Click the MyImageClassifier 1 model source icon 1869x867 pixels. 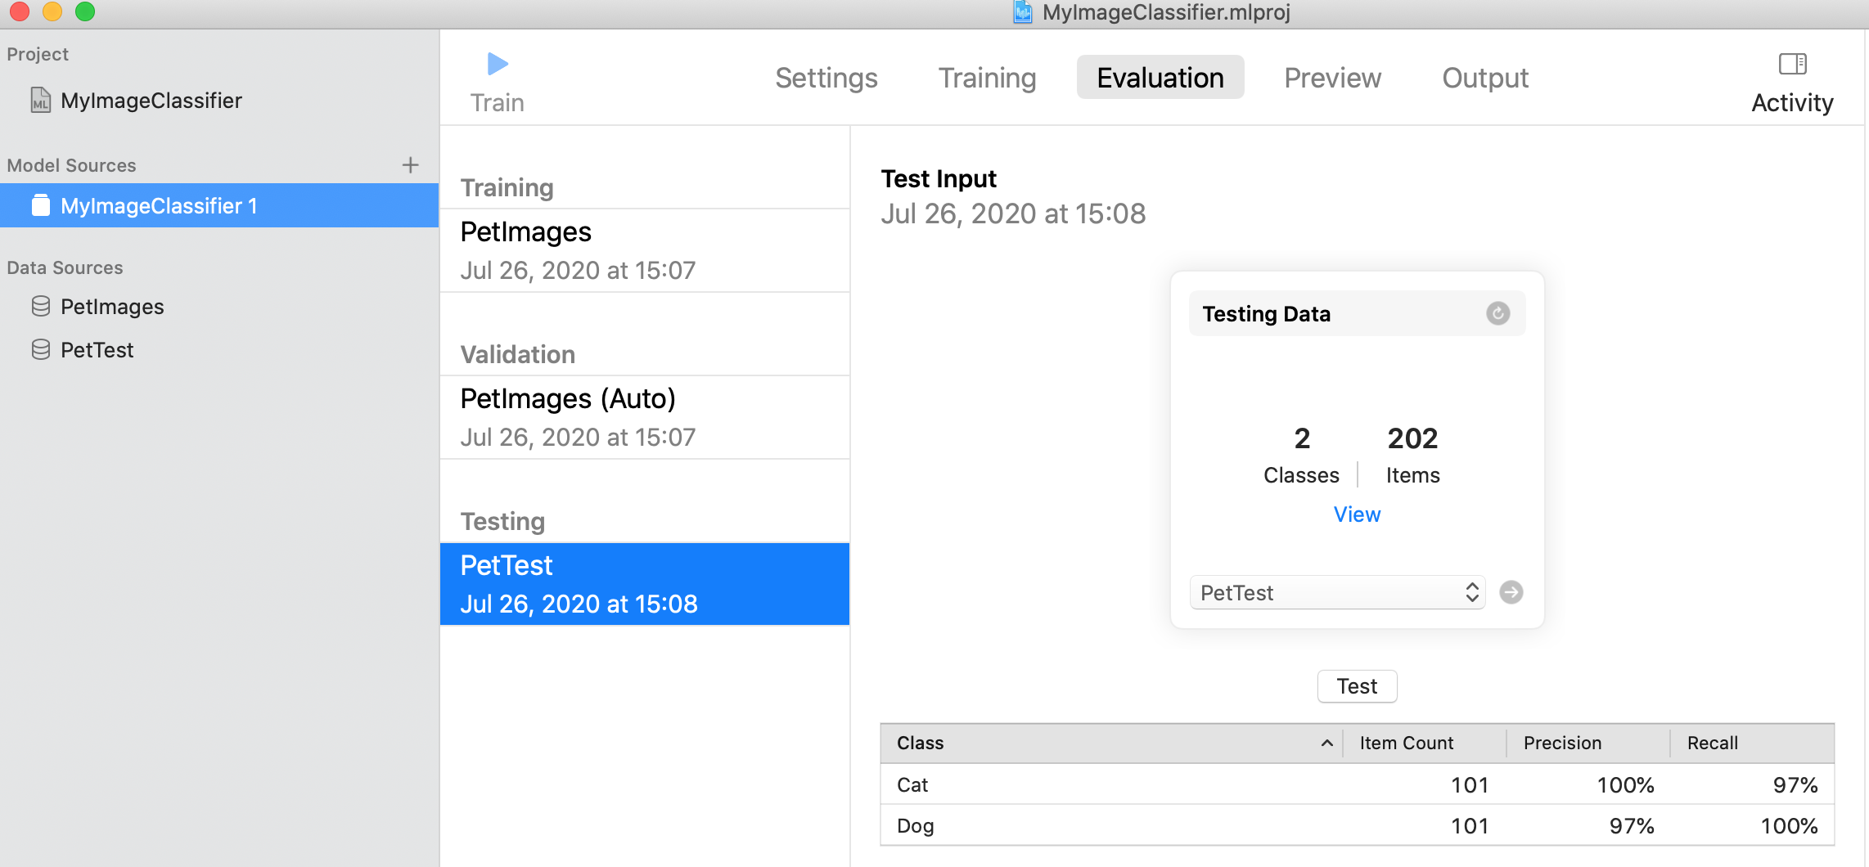[41, 205]
